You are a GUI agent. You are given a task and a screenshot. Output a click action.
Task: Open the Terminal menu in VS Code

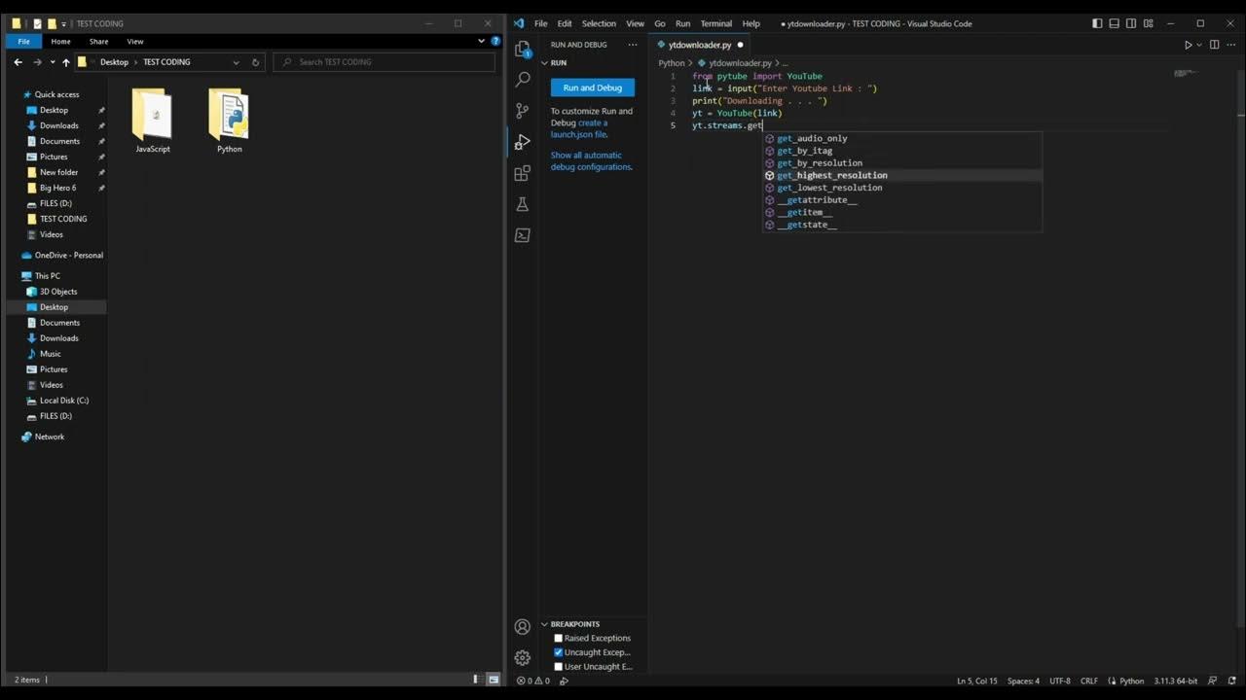point(715,23)
